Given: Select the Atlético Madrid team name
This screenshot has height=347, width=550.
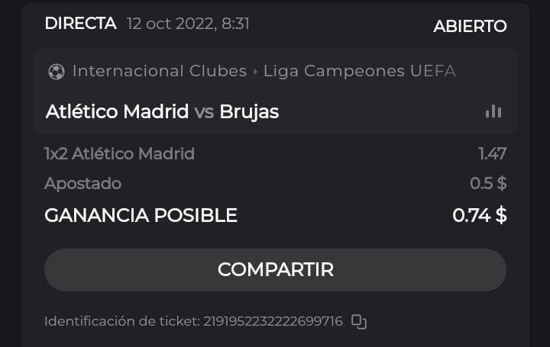Looking at the screenshot, I should point(117,112).
